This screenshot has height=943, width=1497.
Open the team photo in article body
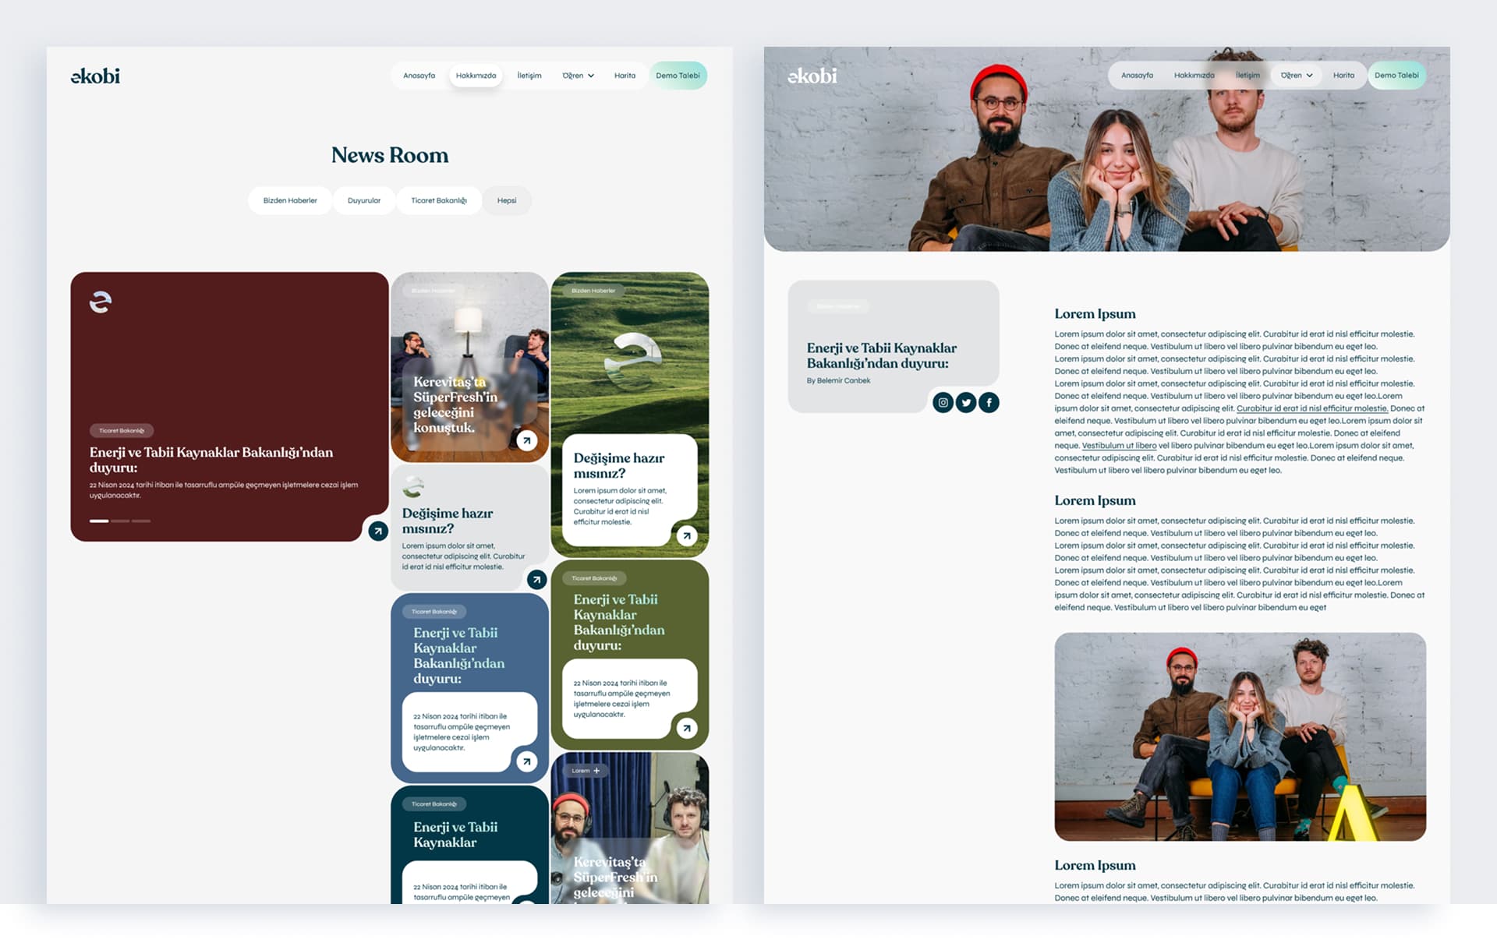point(1240,736)
